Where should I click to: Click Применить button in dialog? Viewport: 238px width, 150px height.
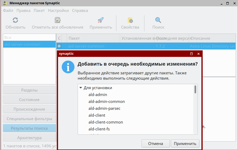[x=185, y=143]
